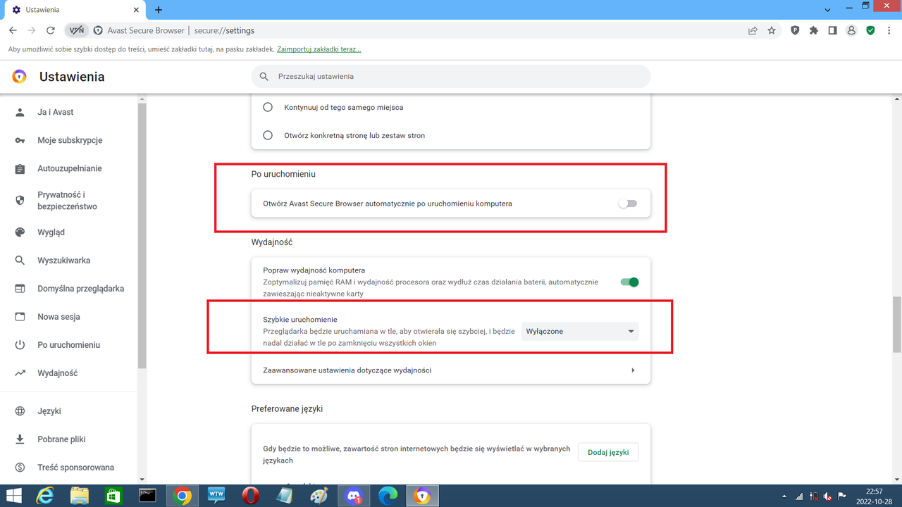This screenshot has width=902, height=507.
Task: Enable auto-open Avast browser on startup toggle
Action: (x=627, y=204)
